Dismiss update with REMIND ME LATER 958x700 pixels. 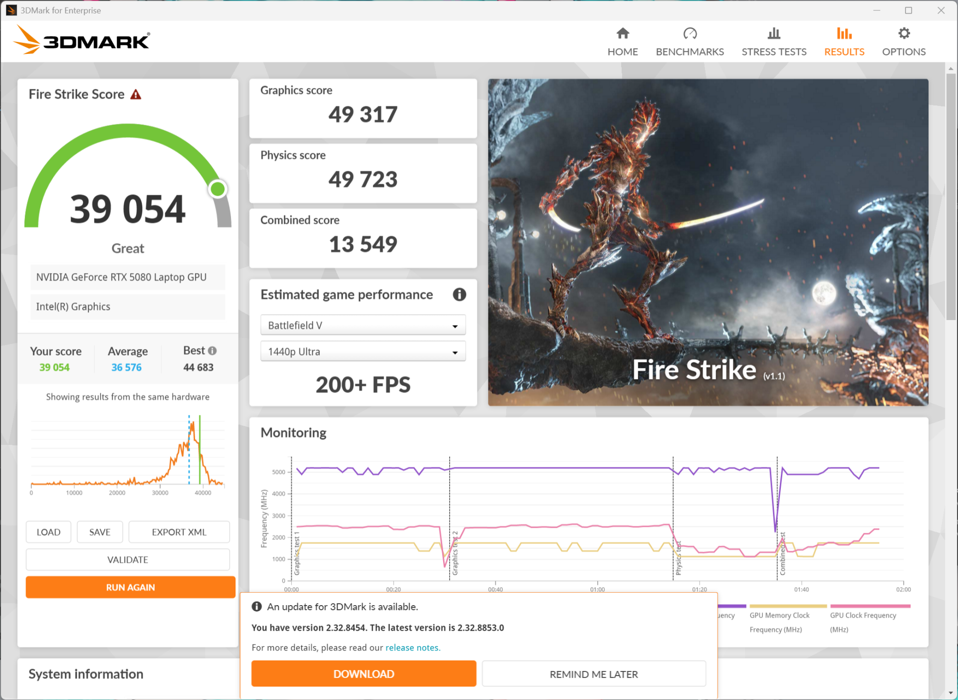coord(593,674)
